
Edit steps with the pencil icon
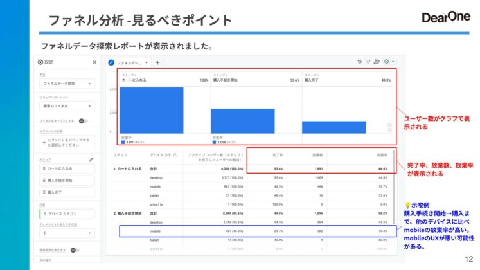pyautogui.click(x=91, y=160)
